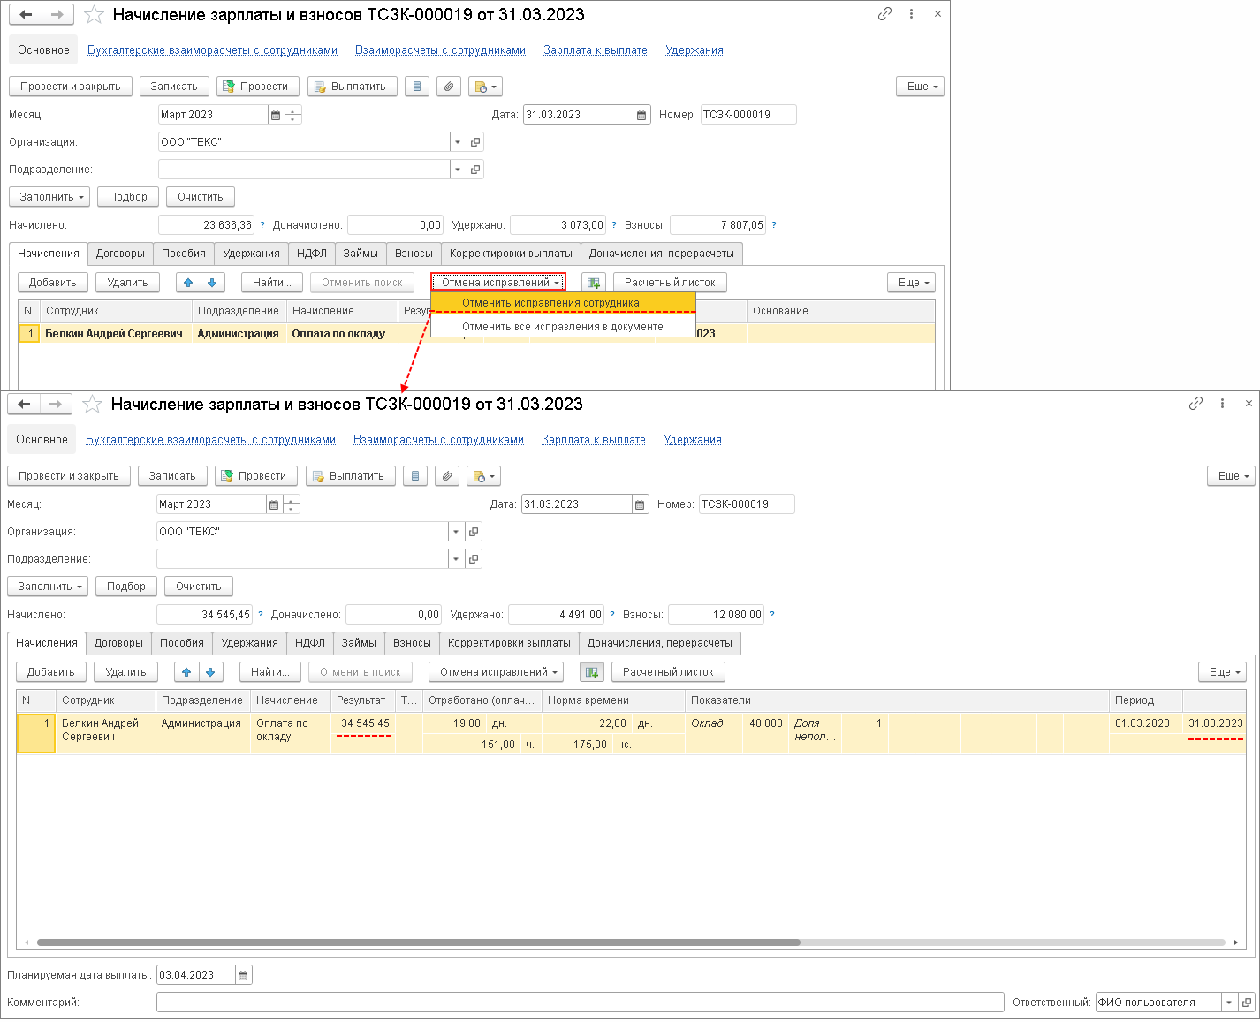
Task: Click the Записать button in the lower window
Action: click(172, 476)
